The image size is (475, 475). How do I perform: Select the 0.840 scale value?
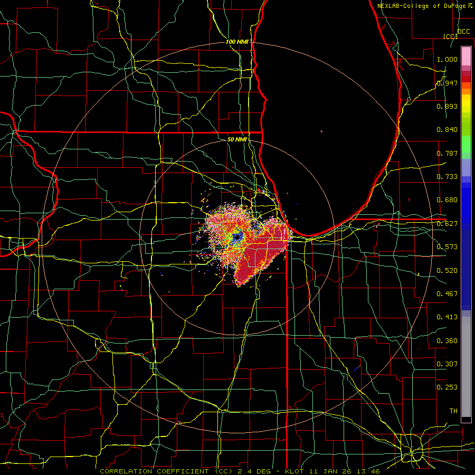tap(447, 130)
